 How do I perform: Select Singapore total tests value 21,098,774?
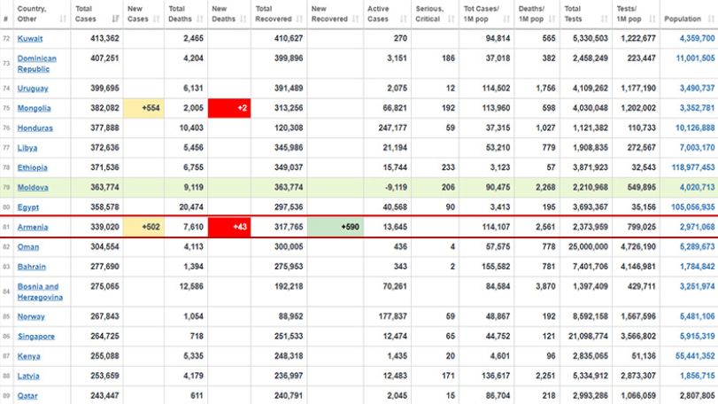point(588,336)
